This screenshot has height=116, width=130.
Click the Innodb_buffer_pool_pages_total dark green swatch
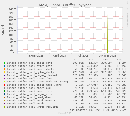click(x=4, y=91)
